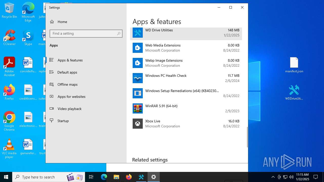Image resolution: width=324 pixels, height=182 pixels.
Task: Click the Home icon in Settings sidebar
Action: click(x=52, y=22)
